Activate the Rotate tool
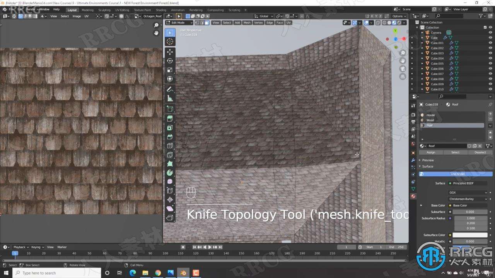Viewport: 495px width, 278px height. click(170, 61)
